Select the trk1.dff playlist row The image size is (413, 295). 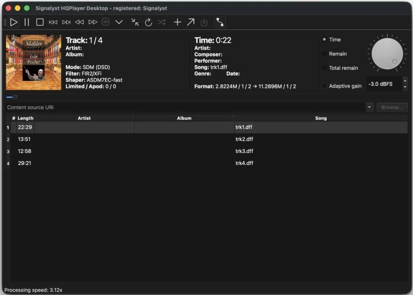[207, 127]
